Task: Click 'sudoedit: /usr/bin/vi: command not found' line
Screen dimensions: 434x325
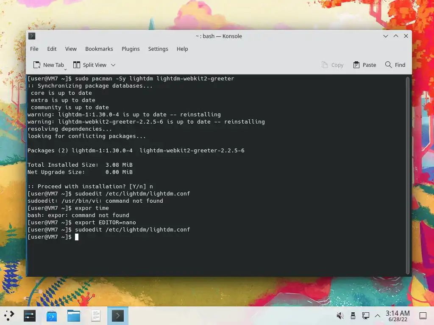Action: (x=95, y=201)
